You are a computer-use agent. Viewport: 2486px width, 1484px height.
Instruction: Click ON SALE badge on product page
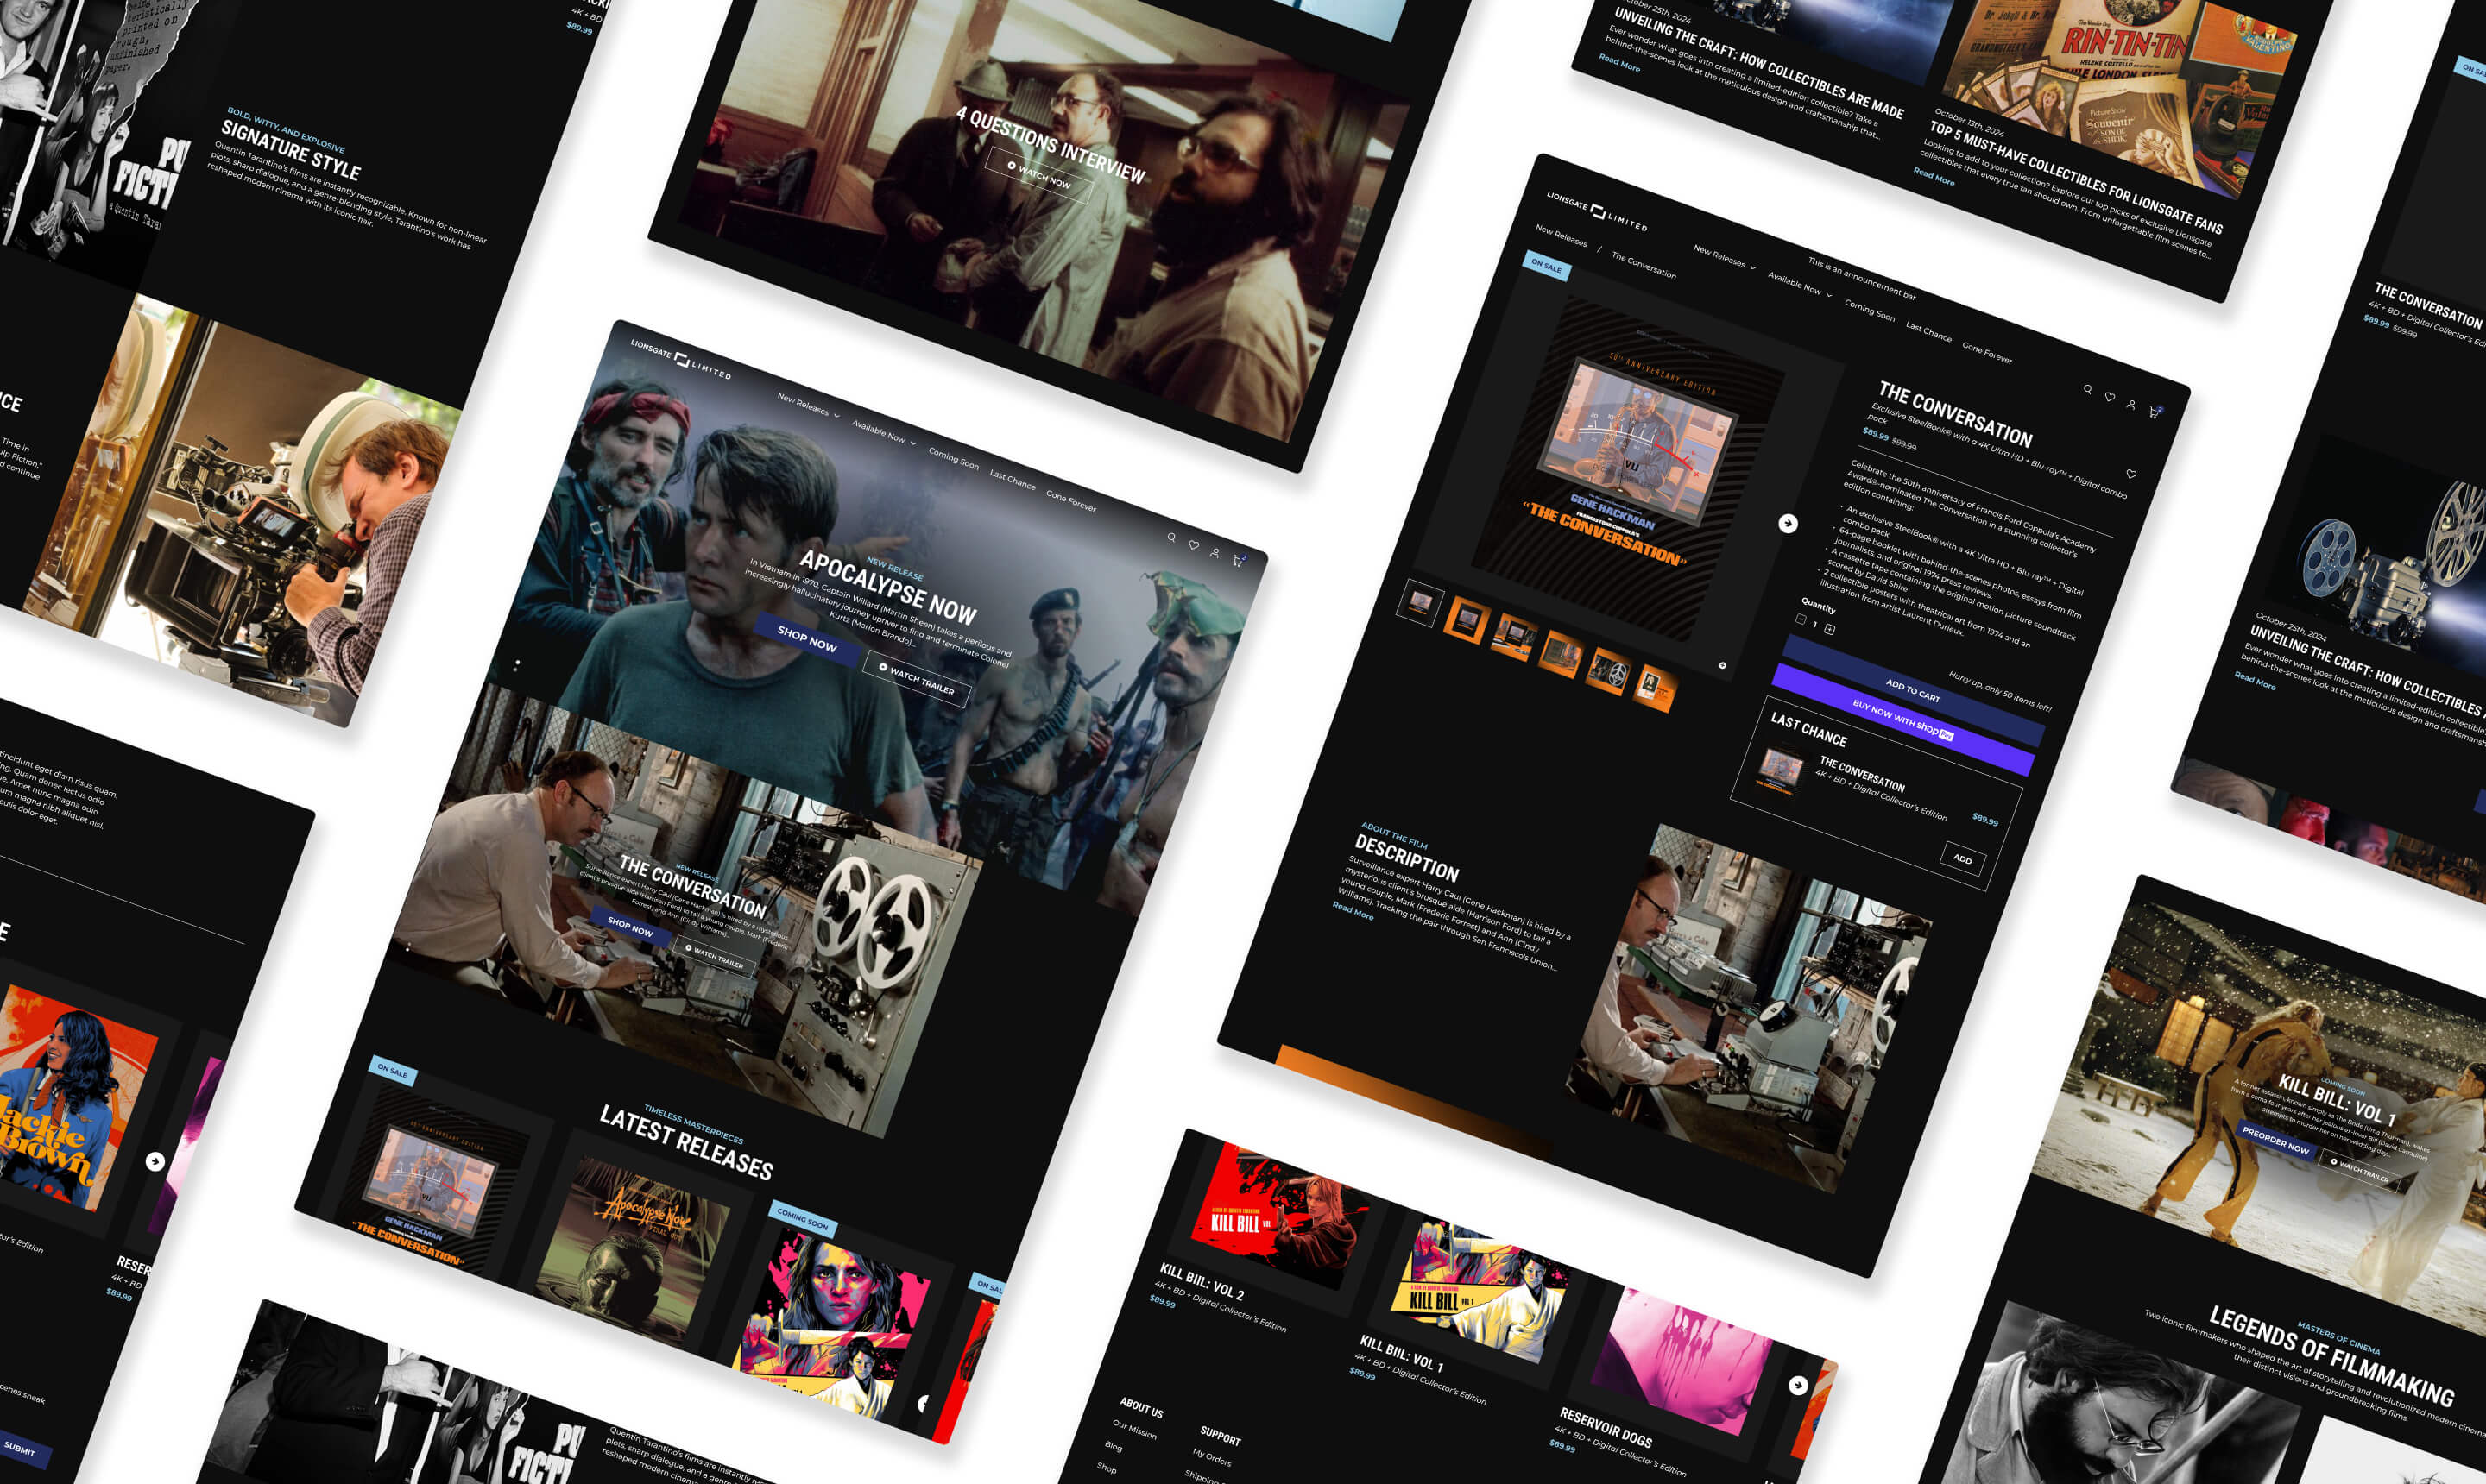point(1547,266)
